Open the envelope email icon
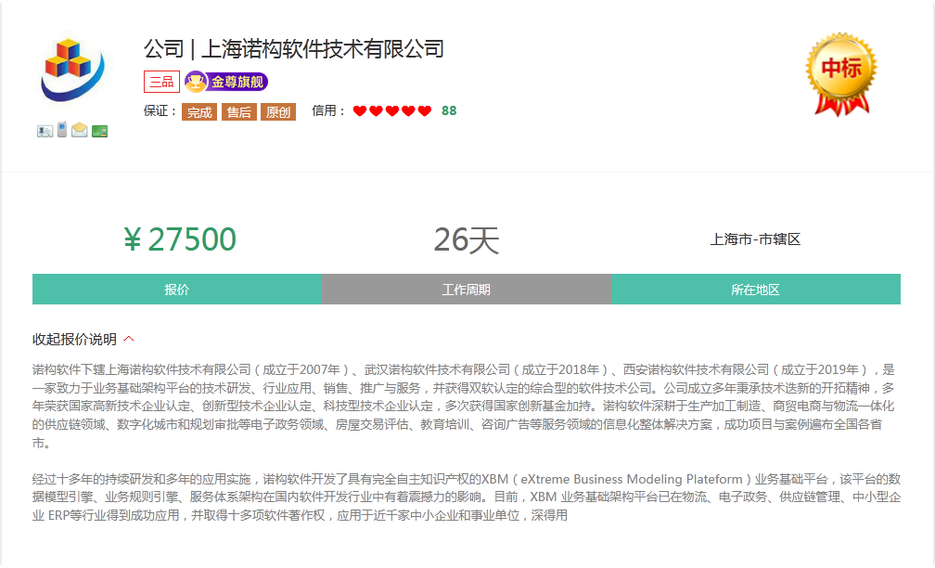The height and width of the screenshot is (568, 935). point(79,129)
